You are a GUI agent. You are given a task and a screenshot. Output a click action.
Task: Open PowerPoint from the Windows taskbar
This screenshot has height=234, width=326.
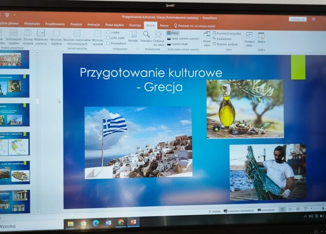[x=132, y=223]
